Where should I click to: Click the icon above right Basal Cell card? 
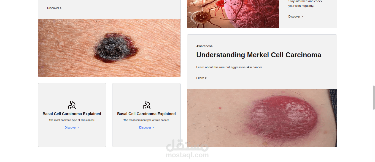pos(147,105)
